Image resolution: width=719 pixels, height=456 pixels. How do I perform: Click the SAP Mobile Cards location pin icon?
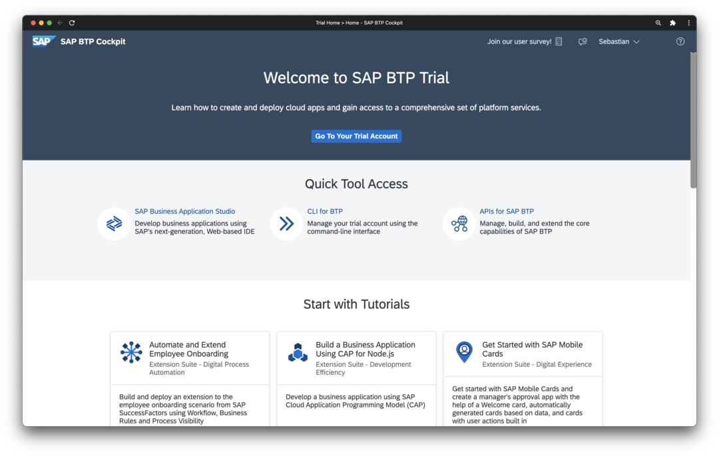pos(464,351)
